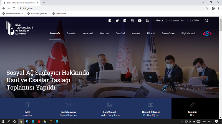The height and width of the screenshot is (124, 222).
Task: Open the RSS feed icon
Action: 148,20
